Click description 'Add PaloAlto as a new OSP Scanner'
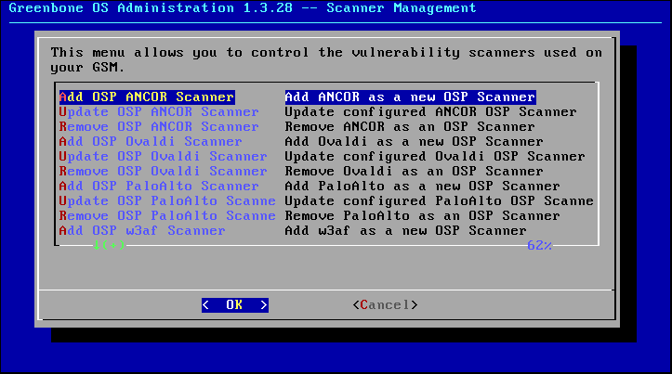Viewport: 672px width, 374px height. pos(423,187)
